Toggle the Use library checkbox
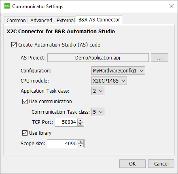Image resolution: width=178 pixels, height=174 pixels. tap(25, 133)
